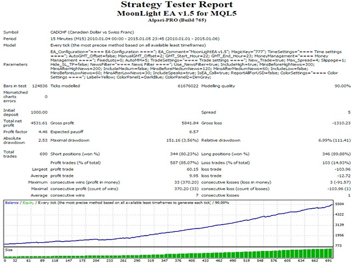
Task: Click the Equity legend label in chart
Action: pyautogui.click(x=28, y=203)
